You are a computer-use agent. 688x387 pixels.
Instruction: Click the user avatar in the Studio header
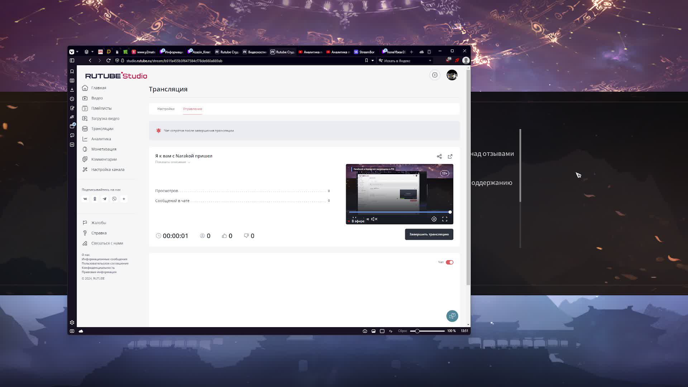tap(451, 75)
